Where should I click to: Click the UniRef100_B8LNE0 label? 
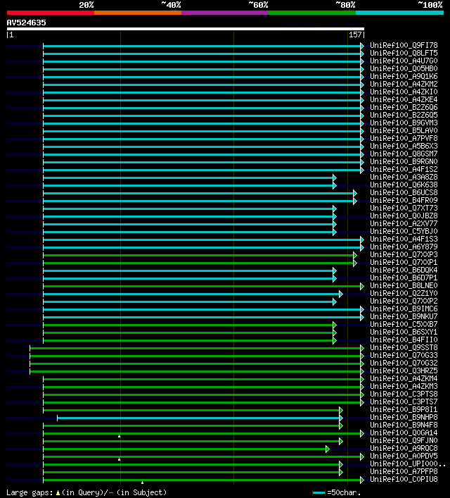404,285
